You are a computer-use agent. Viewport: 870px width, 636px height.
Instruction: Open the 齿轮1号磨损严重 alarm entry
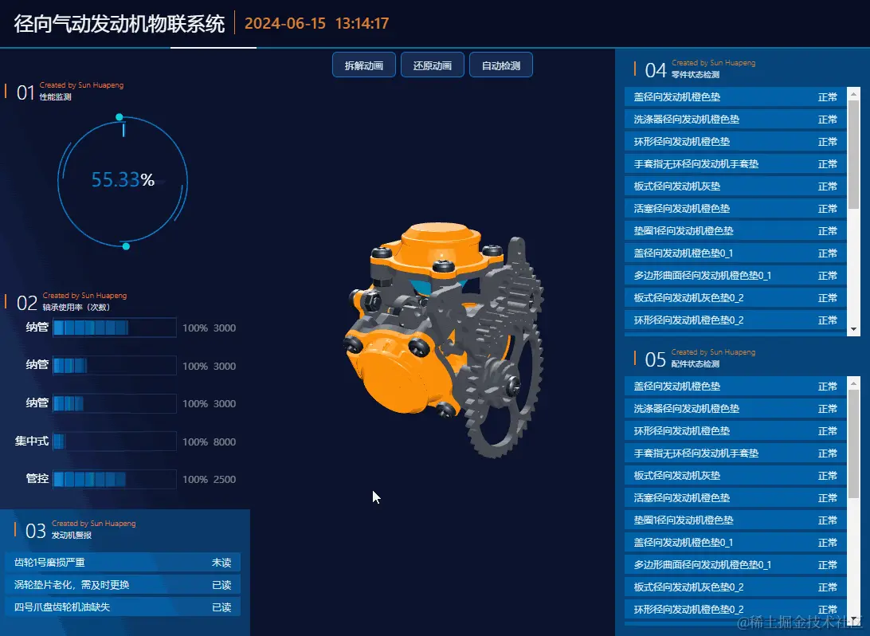[50, 563]
